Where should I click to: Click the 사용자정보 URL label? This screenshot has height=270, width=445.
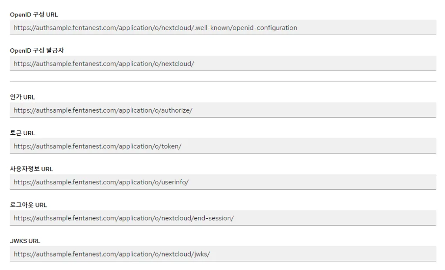[x=31, y=169]
